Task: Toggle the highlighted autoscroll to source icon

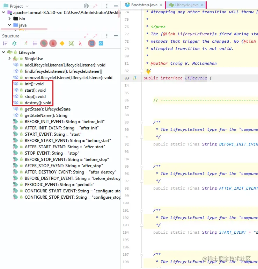Action: pyautogui.click(x=92, y=43)
